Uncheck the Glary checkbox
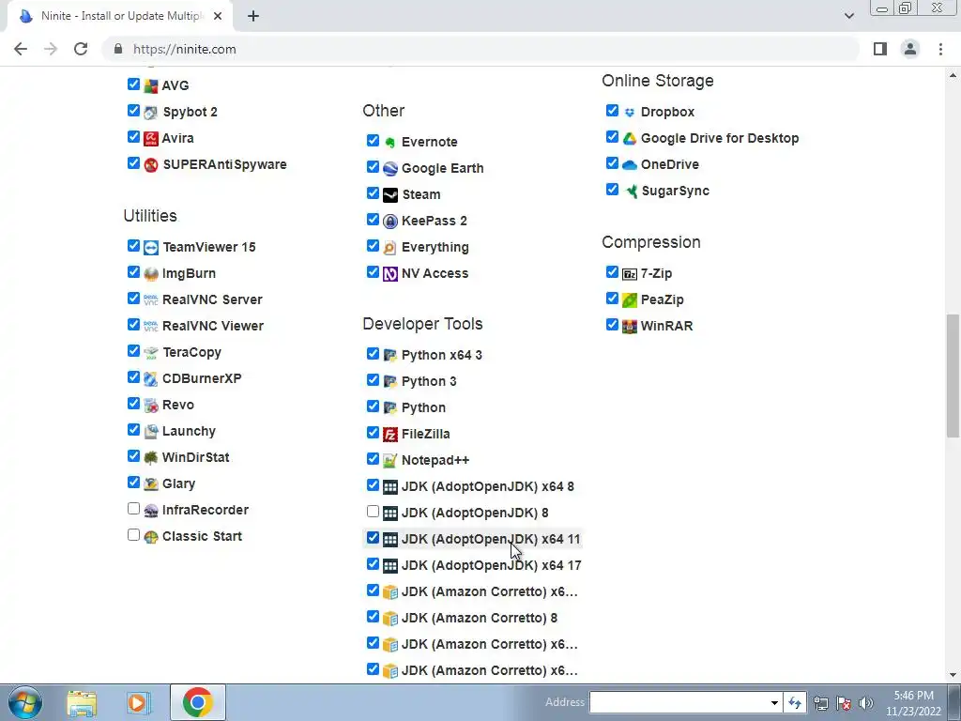 coord(133,483)
